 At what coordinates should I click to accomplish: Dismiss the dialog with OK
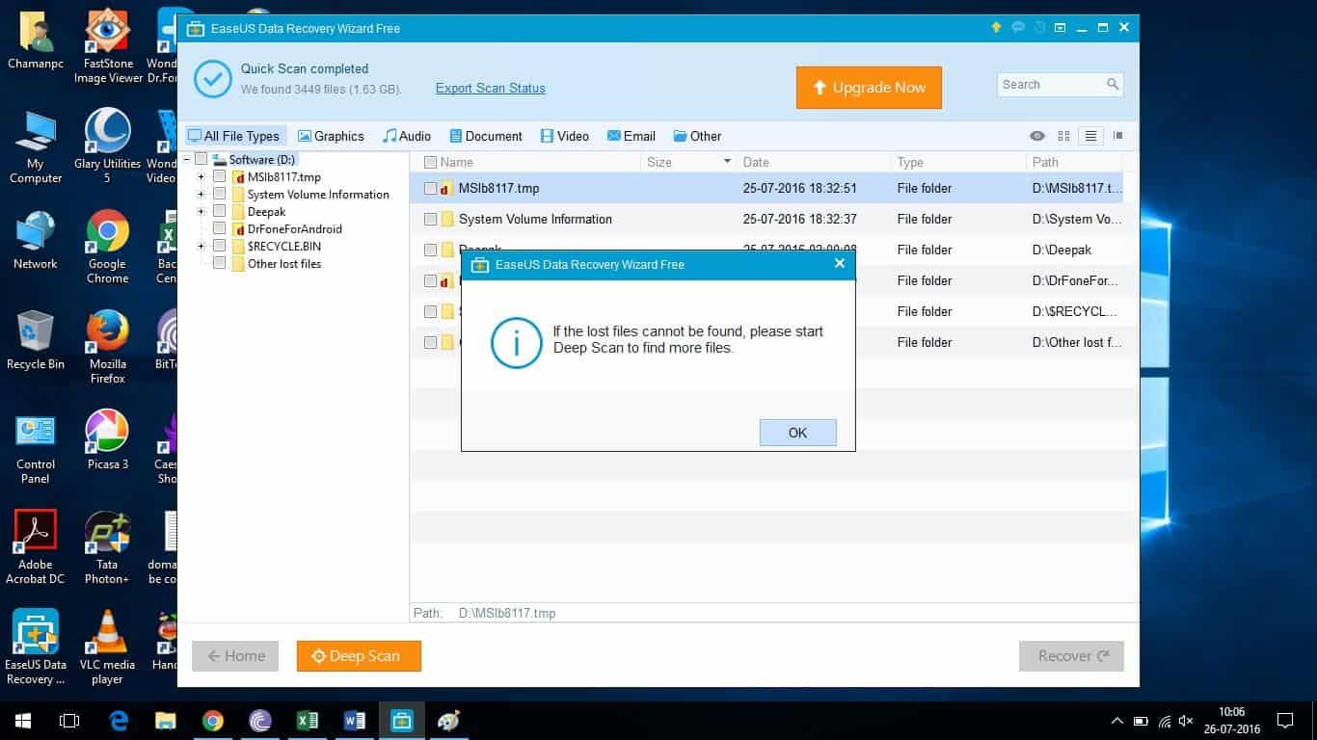coord(797,432)
